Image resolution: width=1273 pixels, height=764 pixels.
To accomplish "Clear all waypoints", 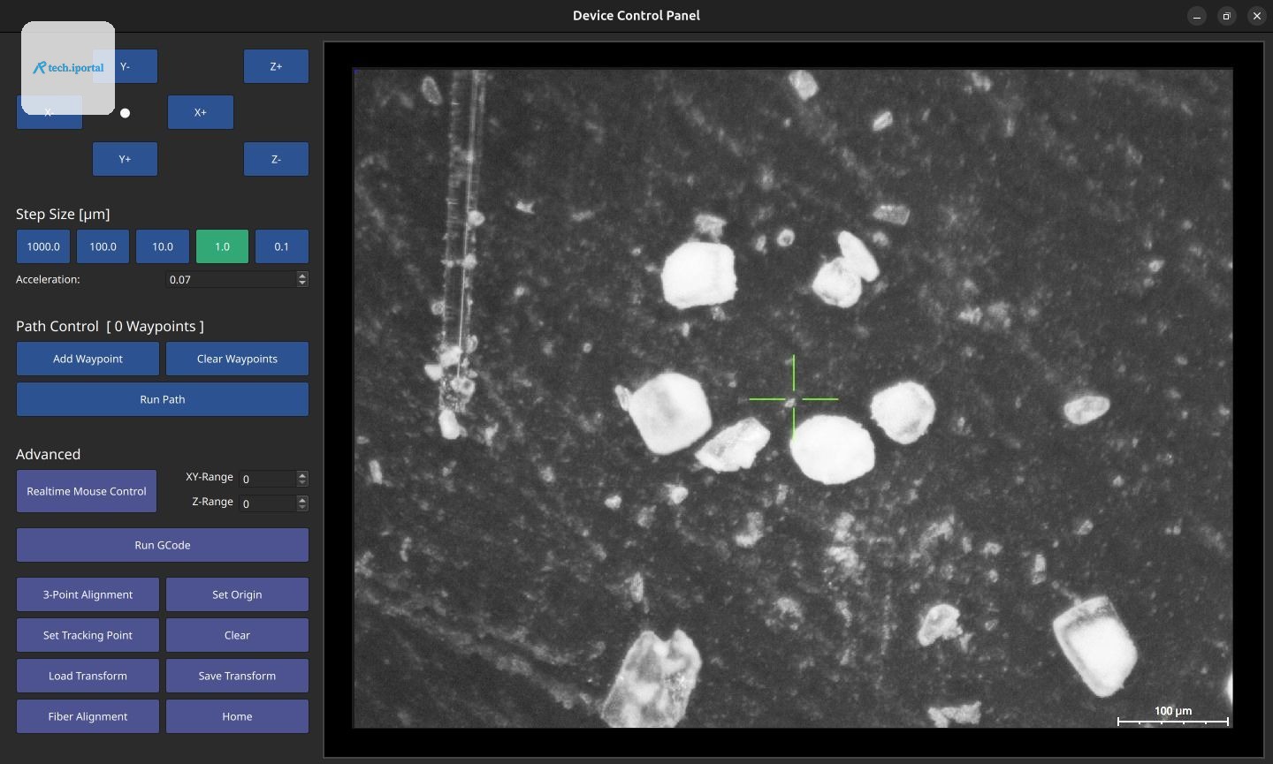I will tap(237, 359).
